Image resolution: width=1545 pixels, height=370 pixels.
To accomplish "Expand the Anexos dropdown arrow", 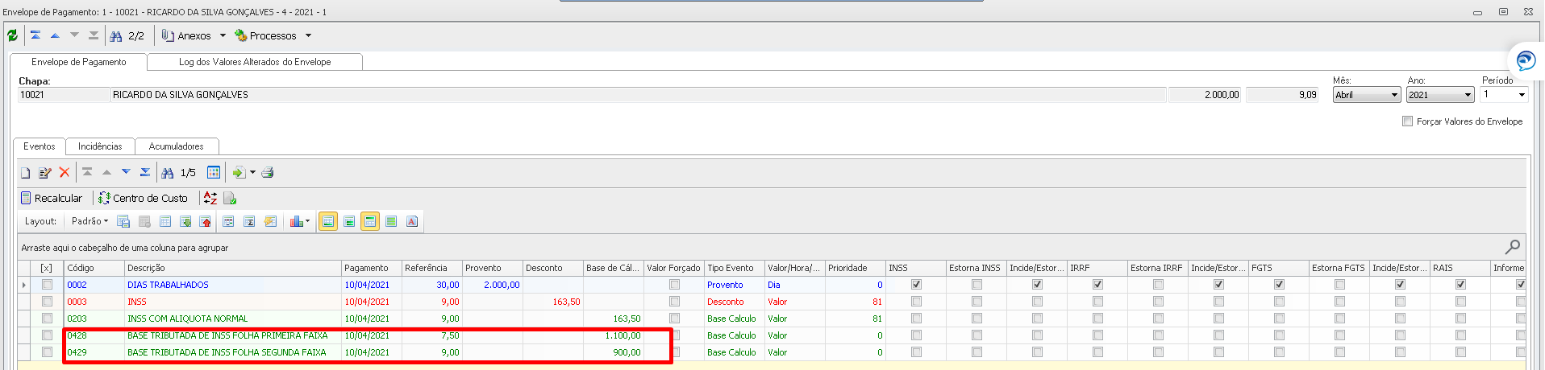I will point(223,36).
